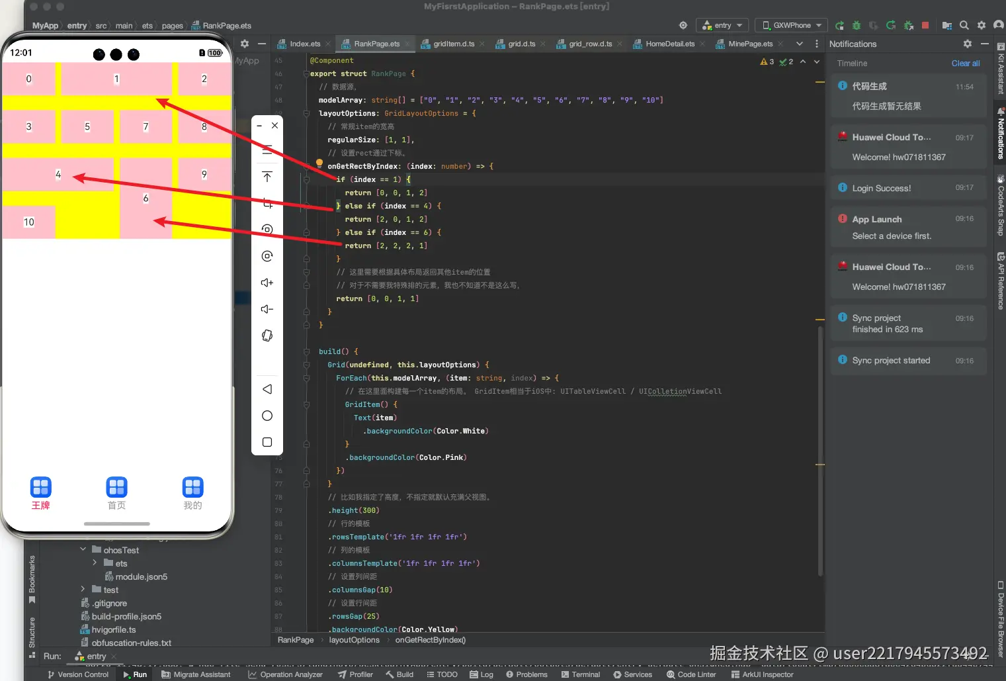
Task: Expand the test folder in project tree
Action: coord(83,589)
